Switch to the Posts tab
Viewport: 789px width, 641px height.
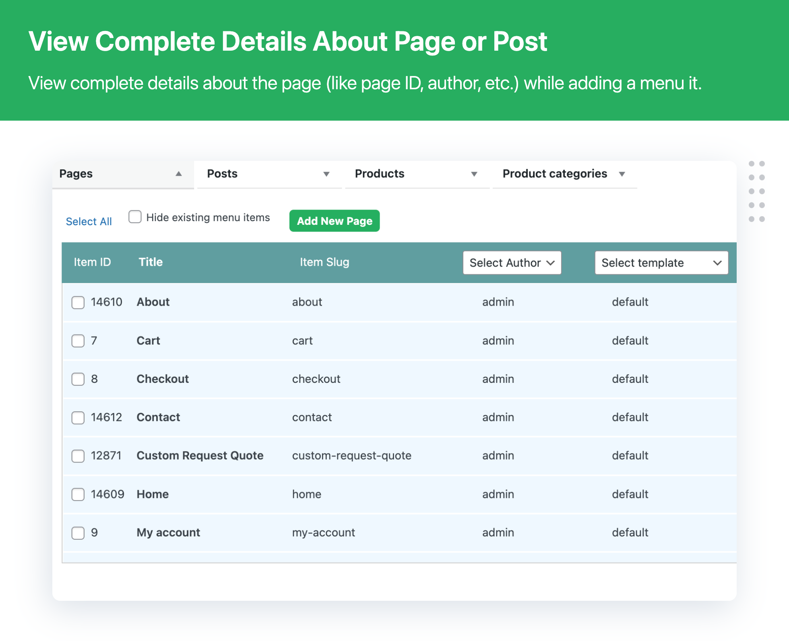coord(223,173)
